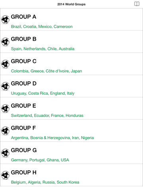Open Argentina, Bosnia & Herzegovina, Iran, Nigeria line

click(52, 138)
